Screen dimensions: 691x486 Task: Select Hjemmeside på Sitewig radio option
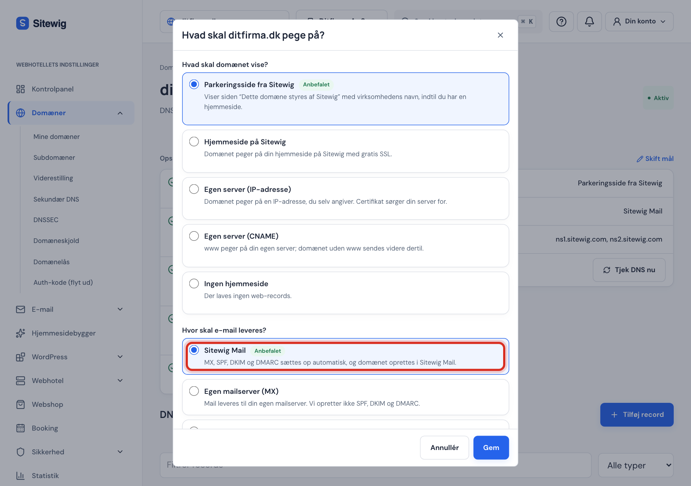[194, 141]
